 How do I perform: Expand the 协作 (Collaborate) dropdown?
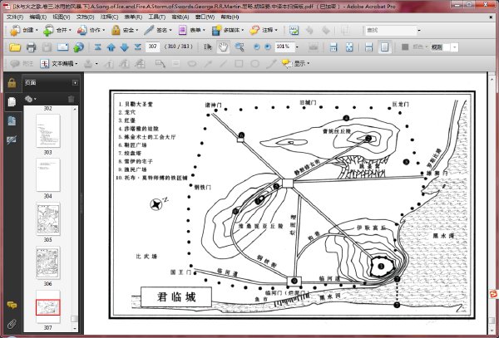click(x=91, y=30)
